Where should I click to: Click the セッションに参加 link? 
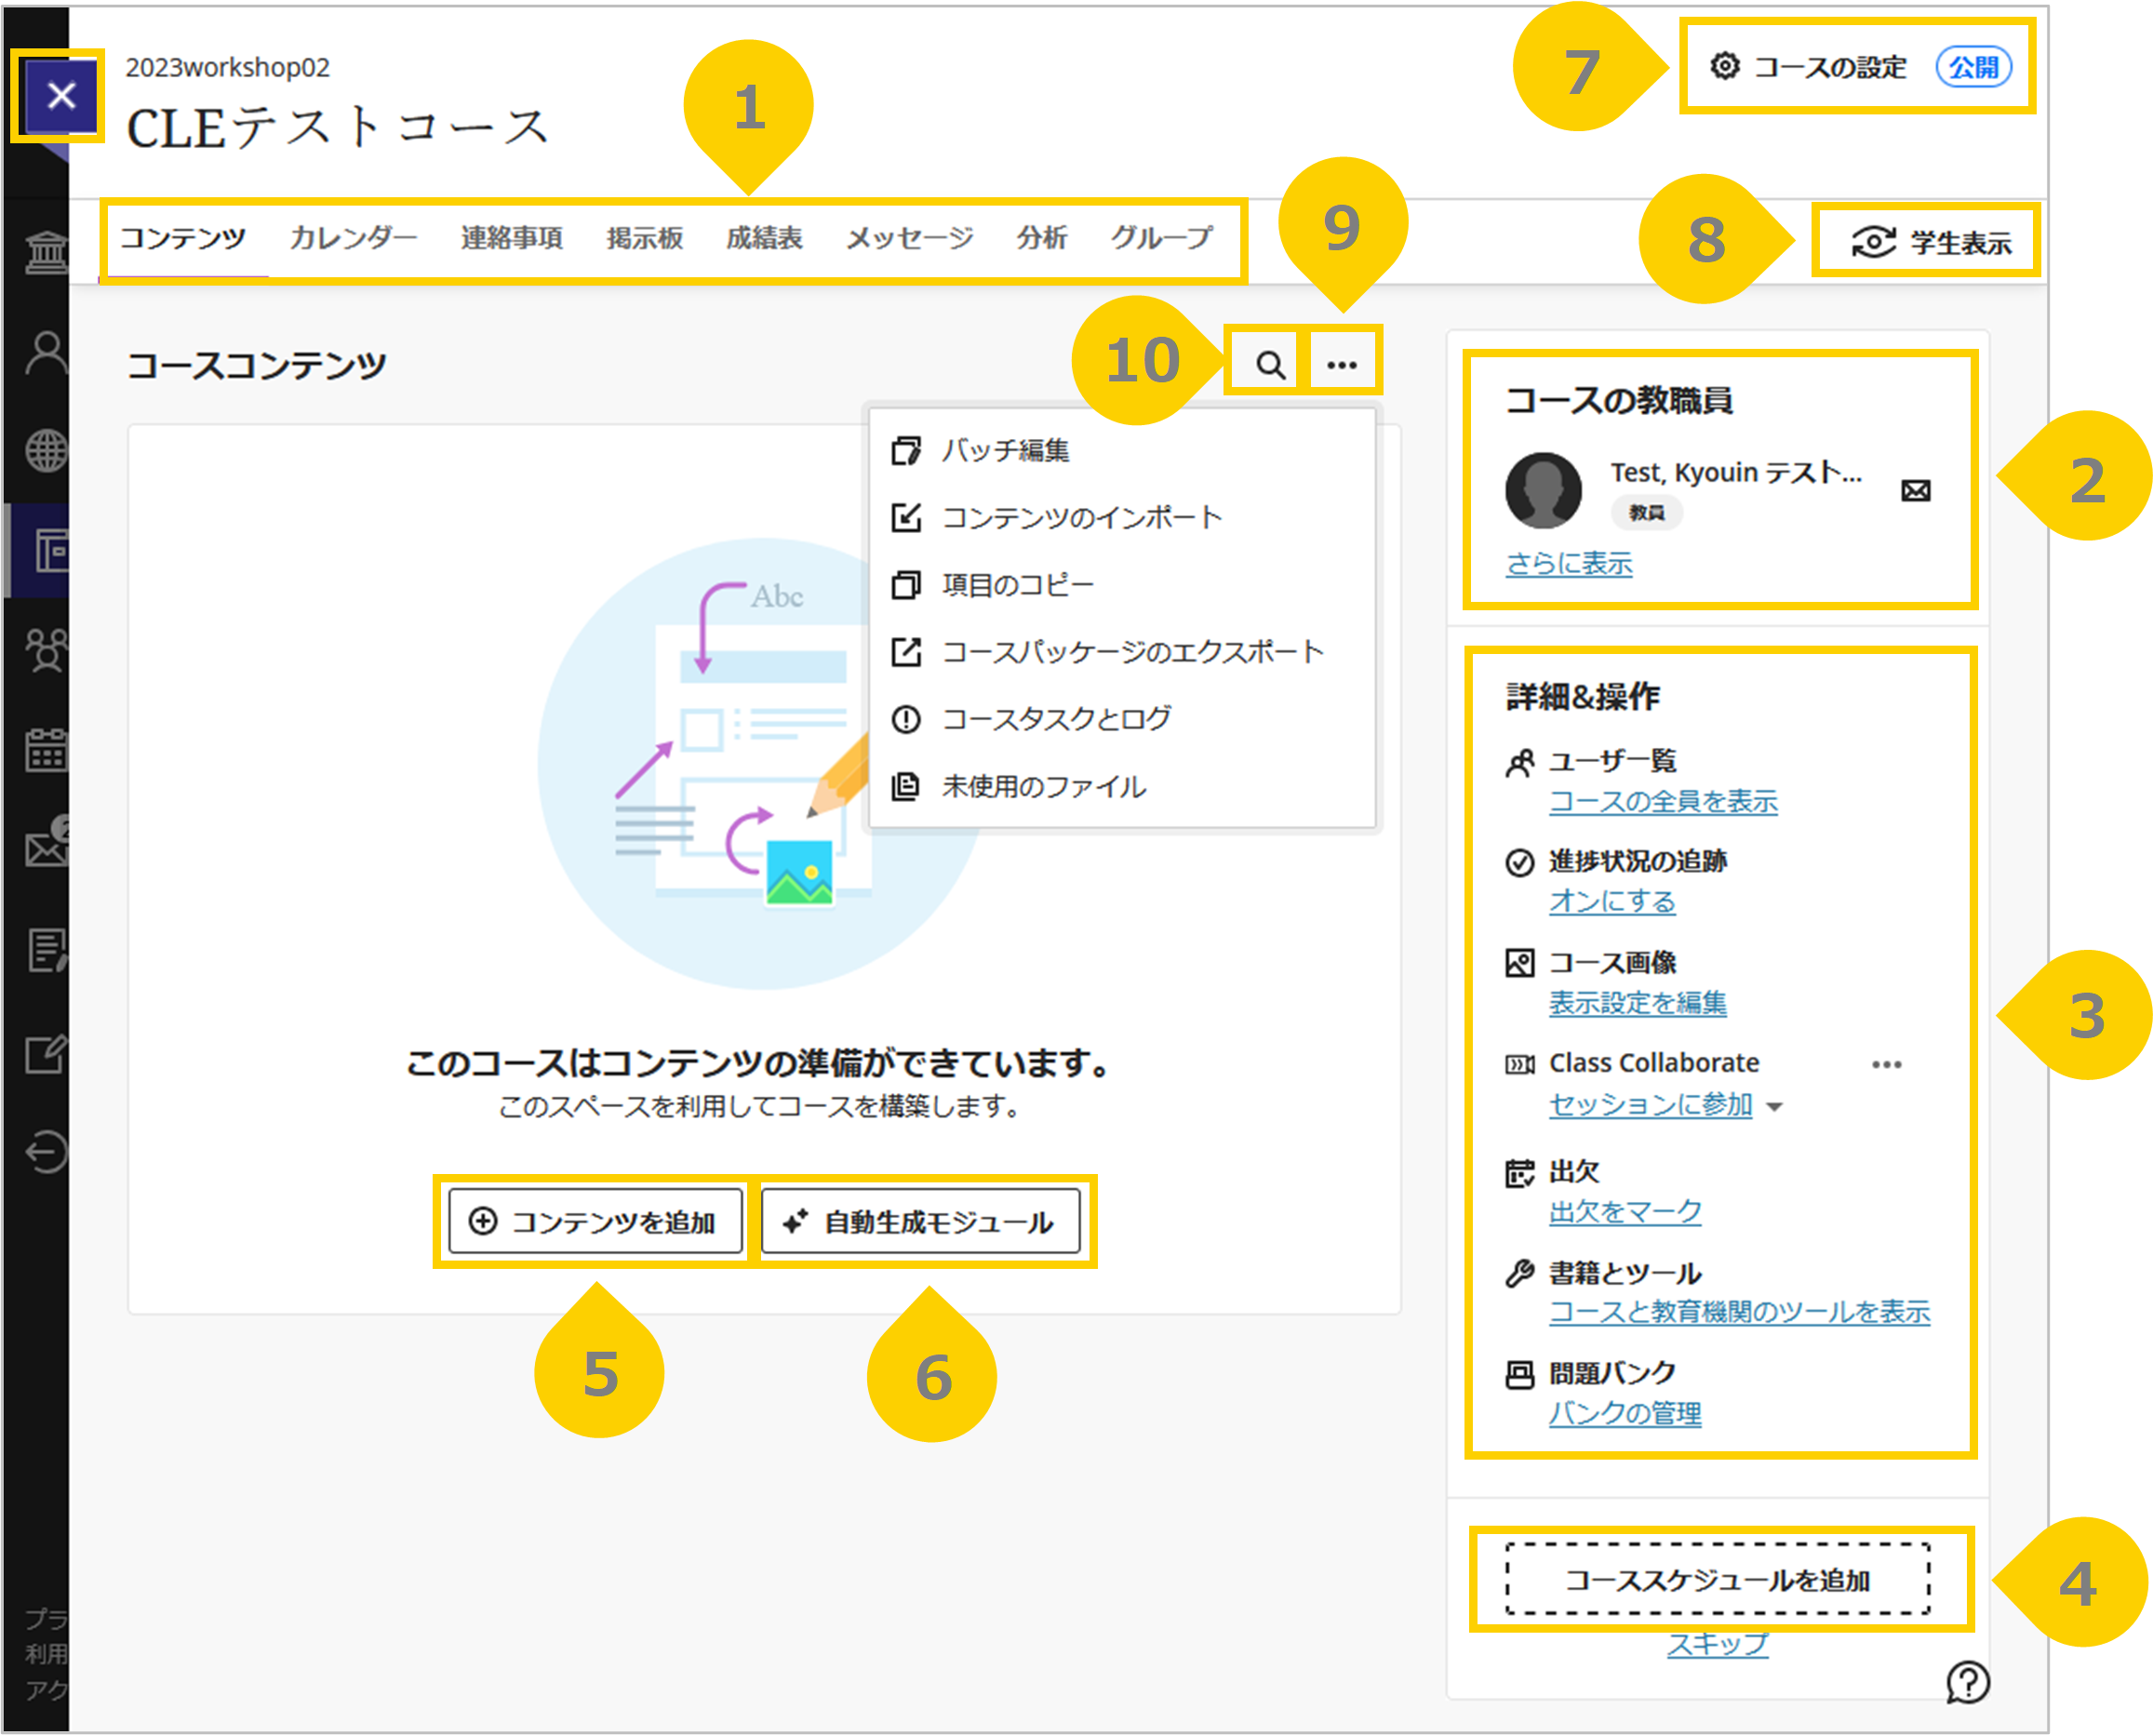tap(1651, 1104)
